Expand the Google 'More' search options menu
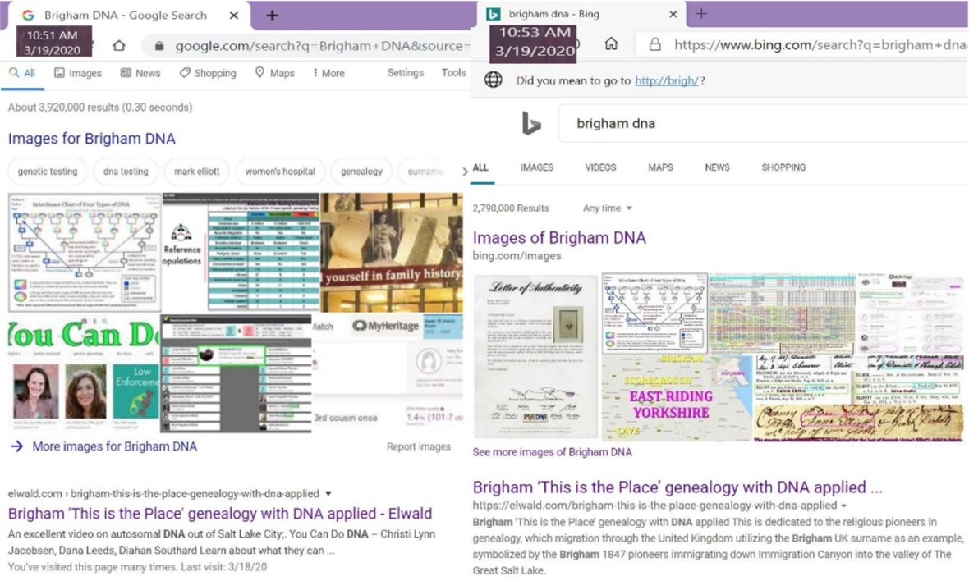The width and height of the screenshot is (969, 581). (x=328, y=73)
